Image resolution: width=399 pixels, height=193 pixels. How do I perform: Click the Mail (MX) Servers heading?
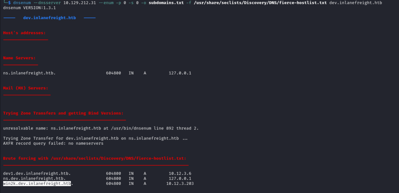[26, 88]
